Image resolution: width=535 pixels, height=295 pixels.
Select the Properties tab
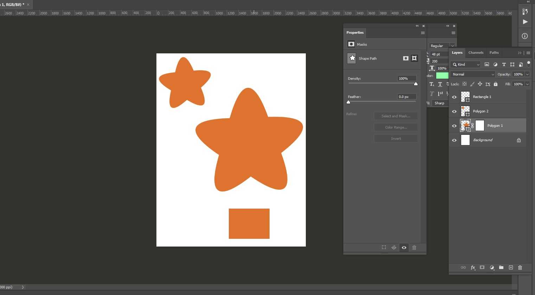pyautogui.click(x=355, y=33)
